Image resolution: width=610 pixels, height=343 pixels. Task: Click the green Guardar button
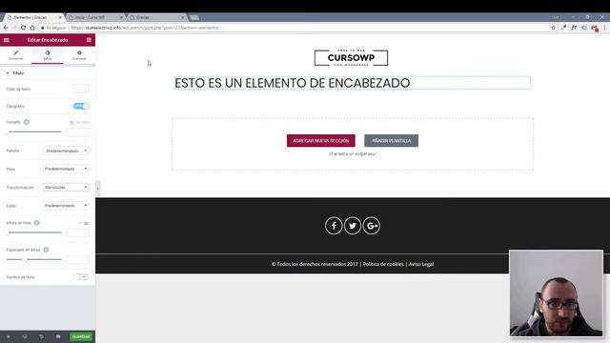tap(81, 336)
